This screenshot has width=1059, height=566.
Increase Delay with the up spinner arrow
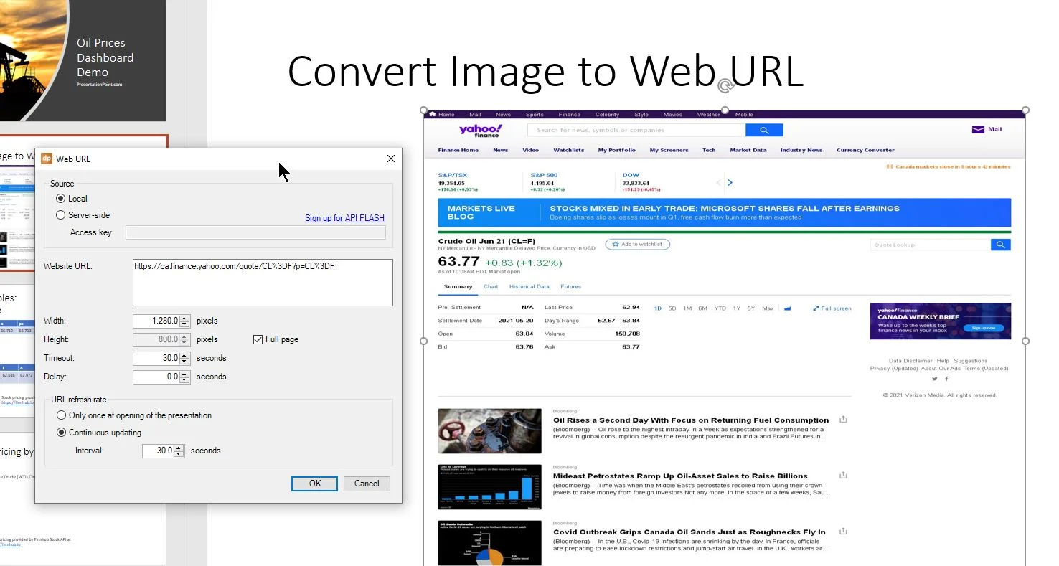[184, 374]
